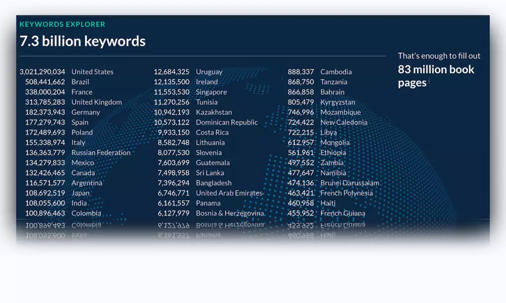Select the France country name
This screenshot has height=303, width=506.
[x=82, y=92]
